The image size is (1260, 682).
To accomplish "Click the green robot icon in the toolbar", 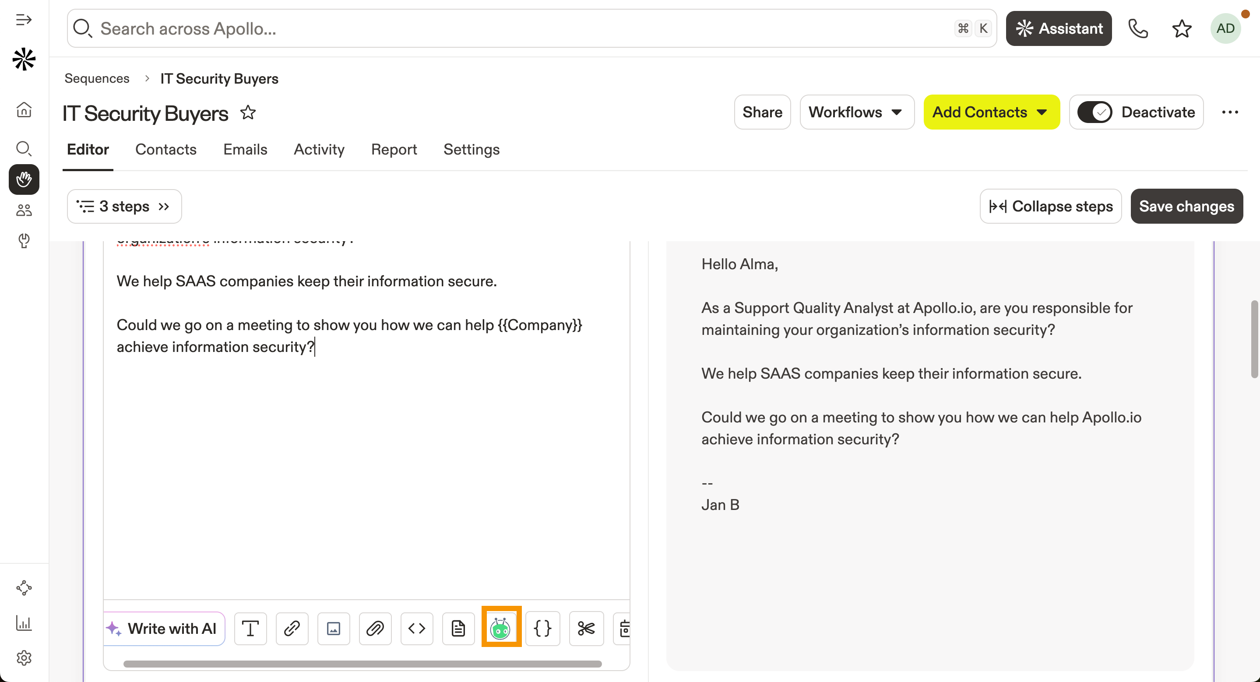I will (x=501, y=628).
